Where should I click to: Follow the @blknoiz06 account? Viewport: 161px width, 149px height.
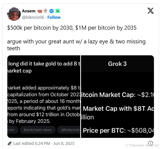click(x=54, y=17)
